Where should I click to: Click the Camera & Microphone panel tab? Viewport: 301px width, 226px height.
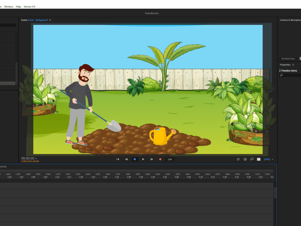290,20
